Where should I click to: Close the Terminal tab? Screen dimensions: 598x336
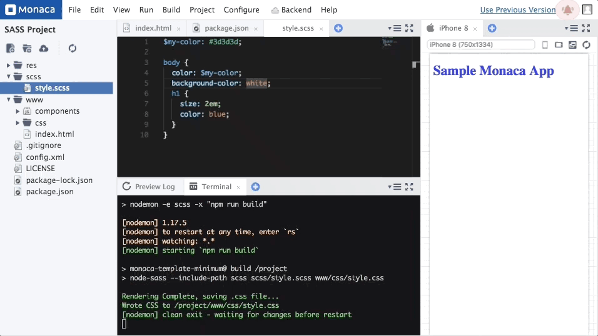[238, 187]
